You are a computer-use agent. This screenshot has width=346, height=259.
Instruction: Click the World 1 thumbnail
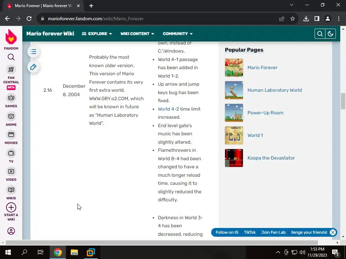[234, 136]
